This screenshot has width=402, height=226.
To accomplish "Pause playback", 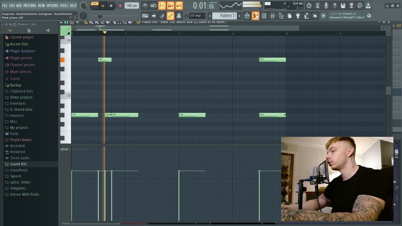I will pos(103,6).
